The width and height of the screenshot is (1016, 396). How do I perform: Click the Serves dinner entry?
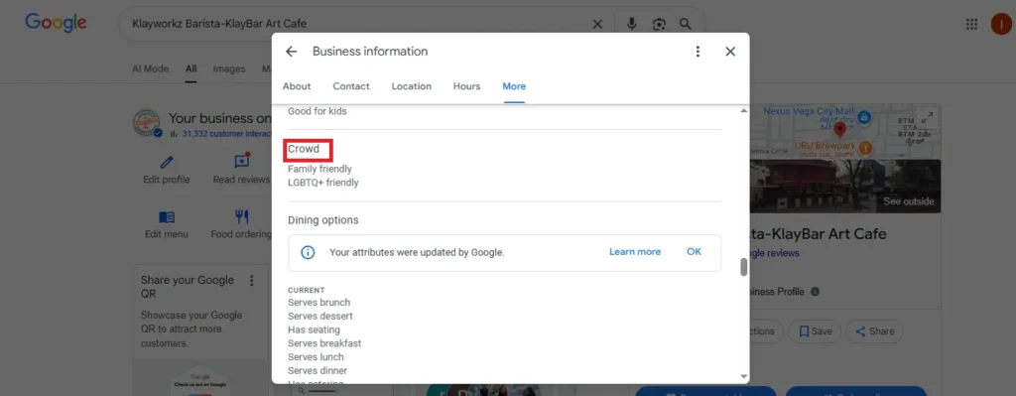pyautogui.click(x=317, y=371)
